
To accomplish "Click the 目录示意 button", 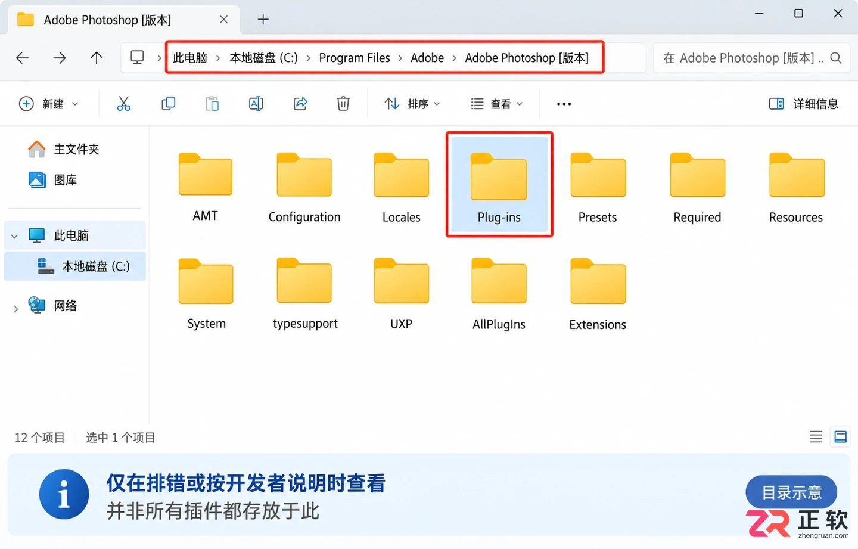I will tap(791, 492).
